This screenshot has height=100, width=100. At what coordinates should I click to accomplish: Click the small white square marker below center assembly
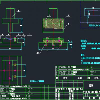coord(47,50)
